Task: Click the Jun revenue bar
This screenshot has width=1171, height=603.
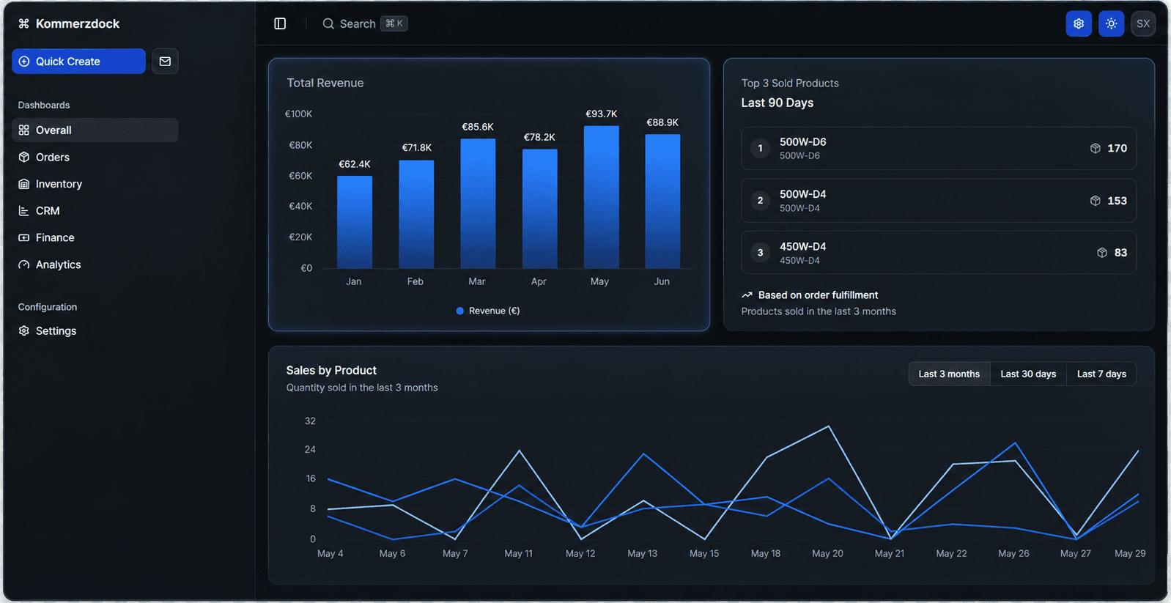Action: (x=662, y=201)
